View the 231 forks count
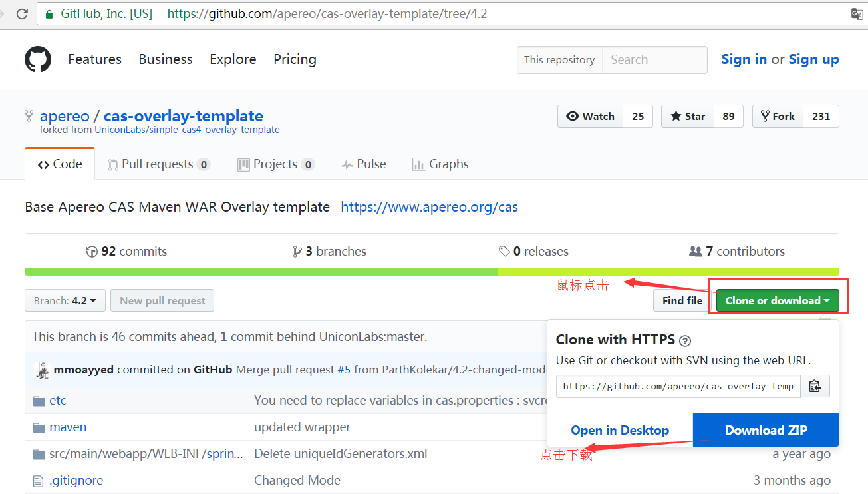Viewport: 868px width, 494px height. coord(821,116)
